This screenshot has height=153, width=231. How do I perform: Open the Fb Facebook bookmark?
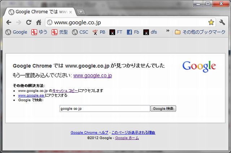[133, 32]
